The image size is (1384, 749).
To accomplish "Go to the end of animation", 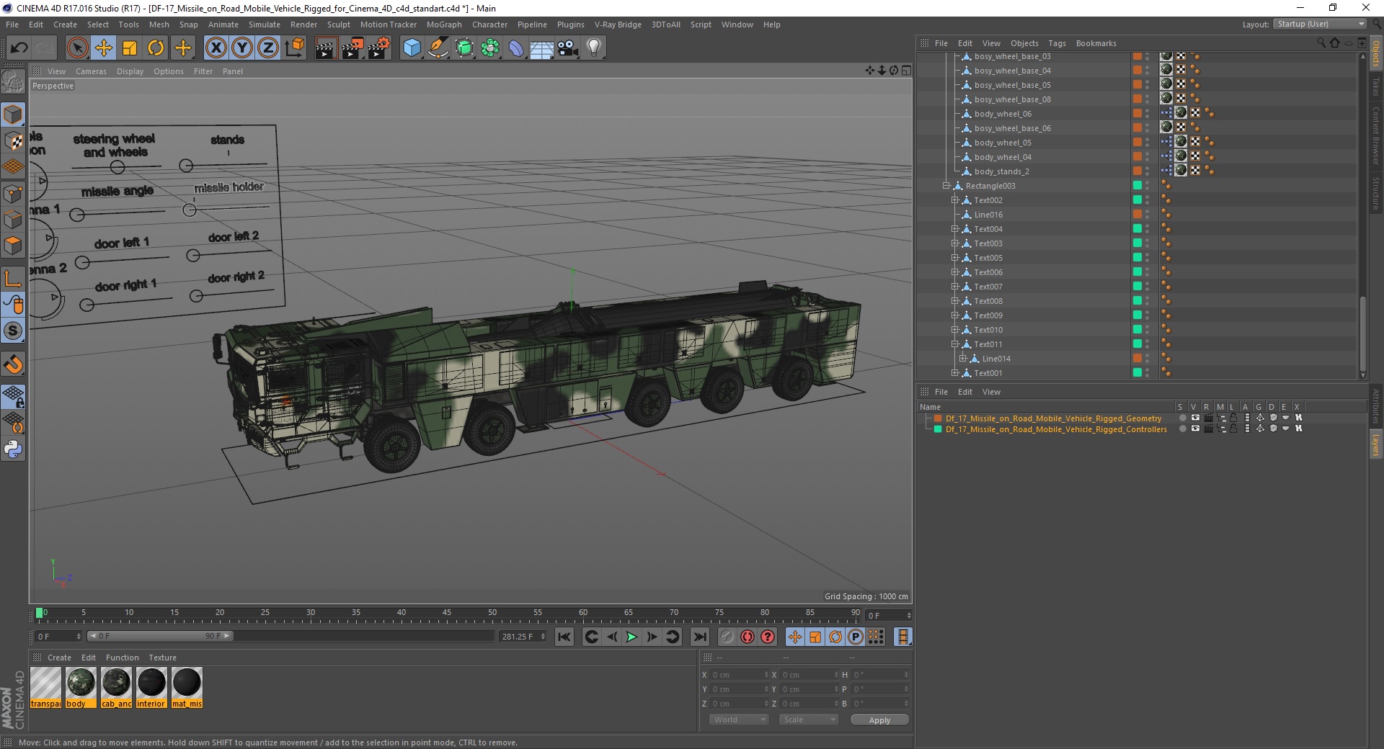I will click(x=699, y=637).
